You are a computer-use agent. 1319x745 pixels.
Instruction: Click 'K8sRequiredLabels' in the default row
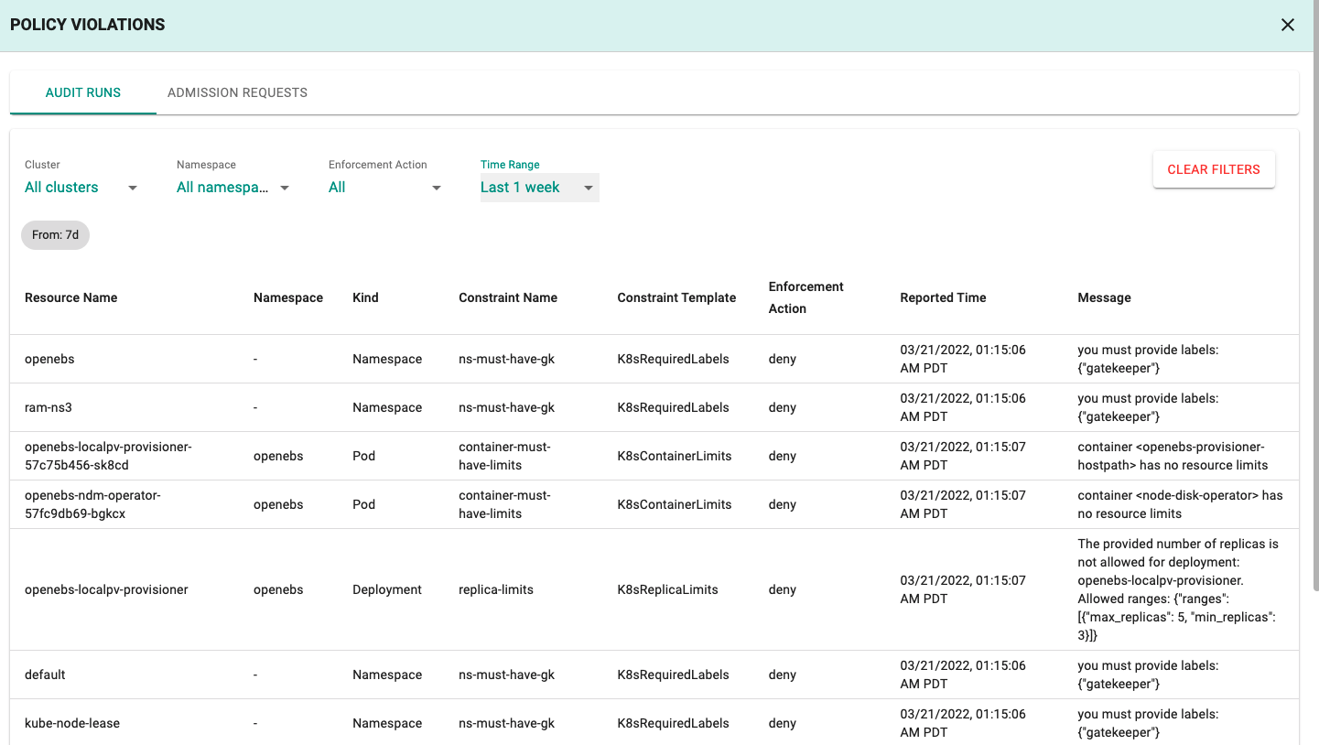coord(674,675)
